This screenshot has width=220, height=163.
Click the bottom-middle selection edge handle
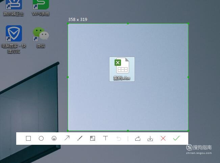click(x=128, y=131)
